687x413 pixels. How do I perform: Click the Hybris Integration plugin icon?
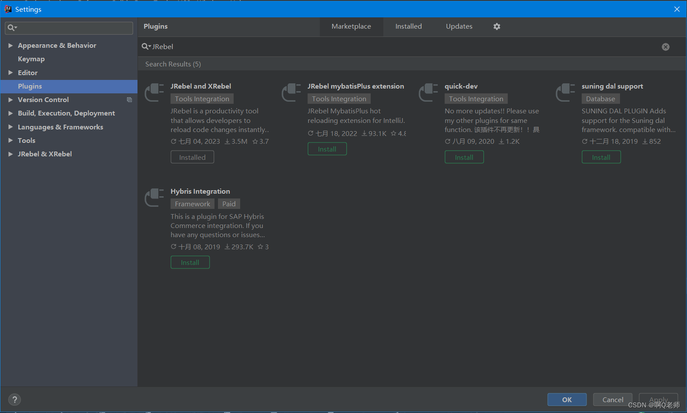coord(154,198)
